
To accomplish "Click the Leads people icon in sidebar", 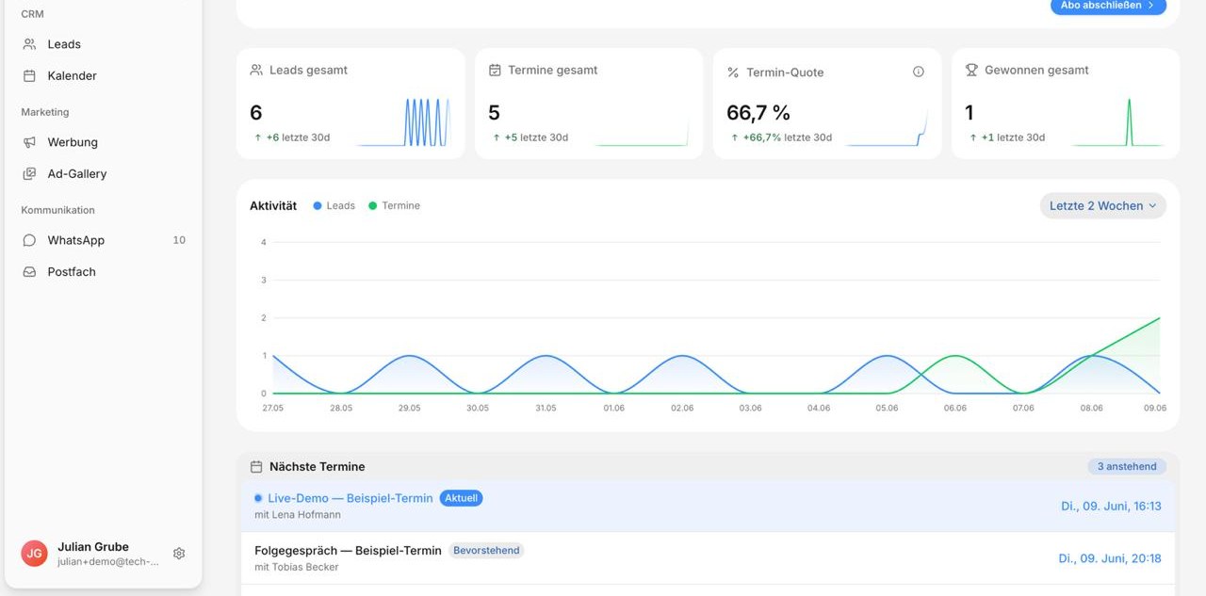I will coord(29,44).
